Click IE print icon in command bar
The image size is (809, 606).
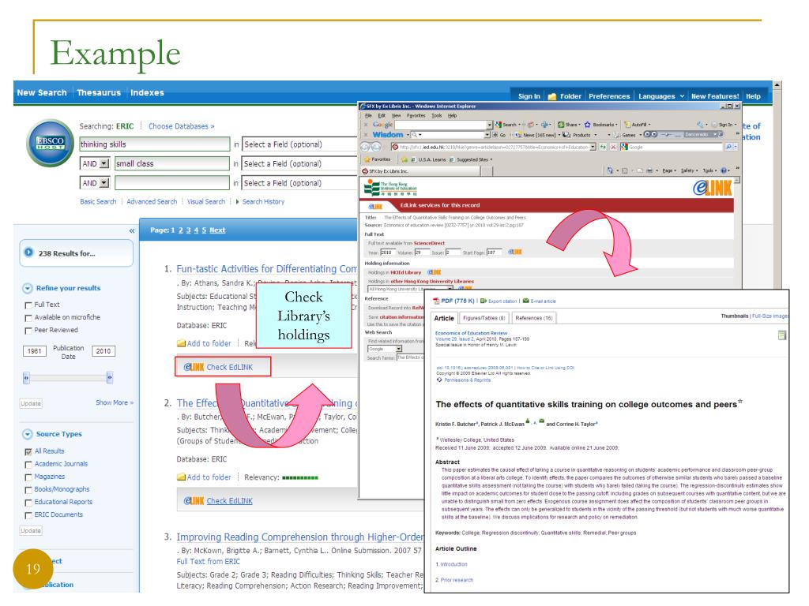tap(649, 170)
